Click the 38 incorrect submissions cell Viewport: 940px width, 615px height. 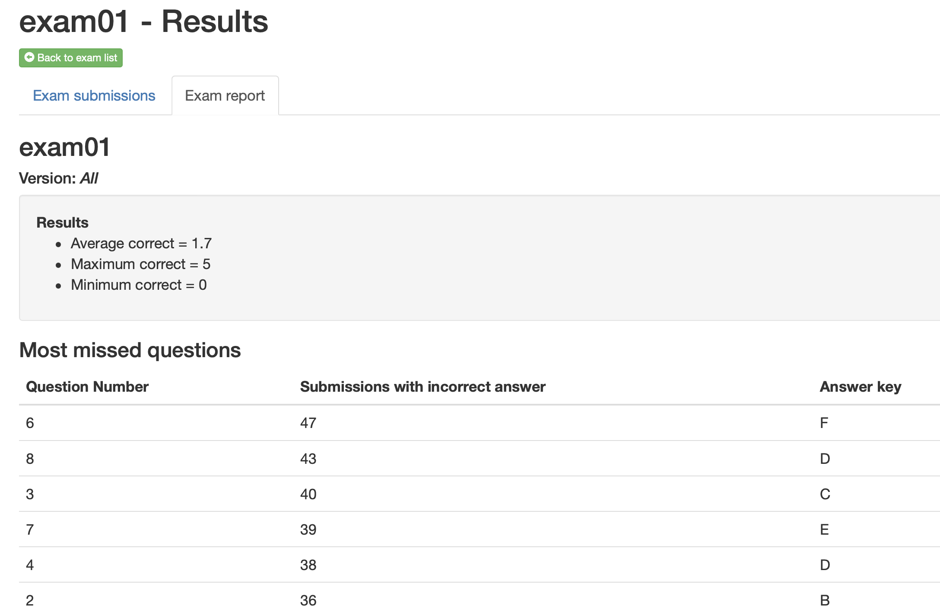click(308, 565)
